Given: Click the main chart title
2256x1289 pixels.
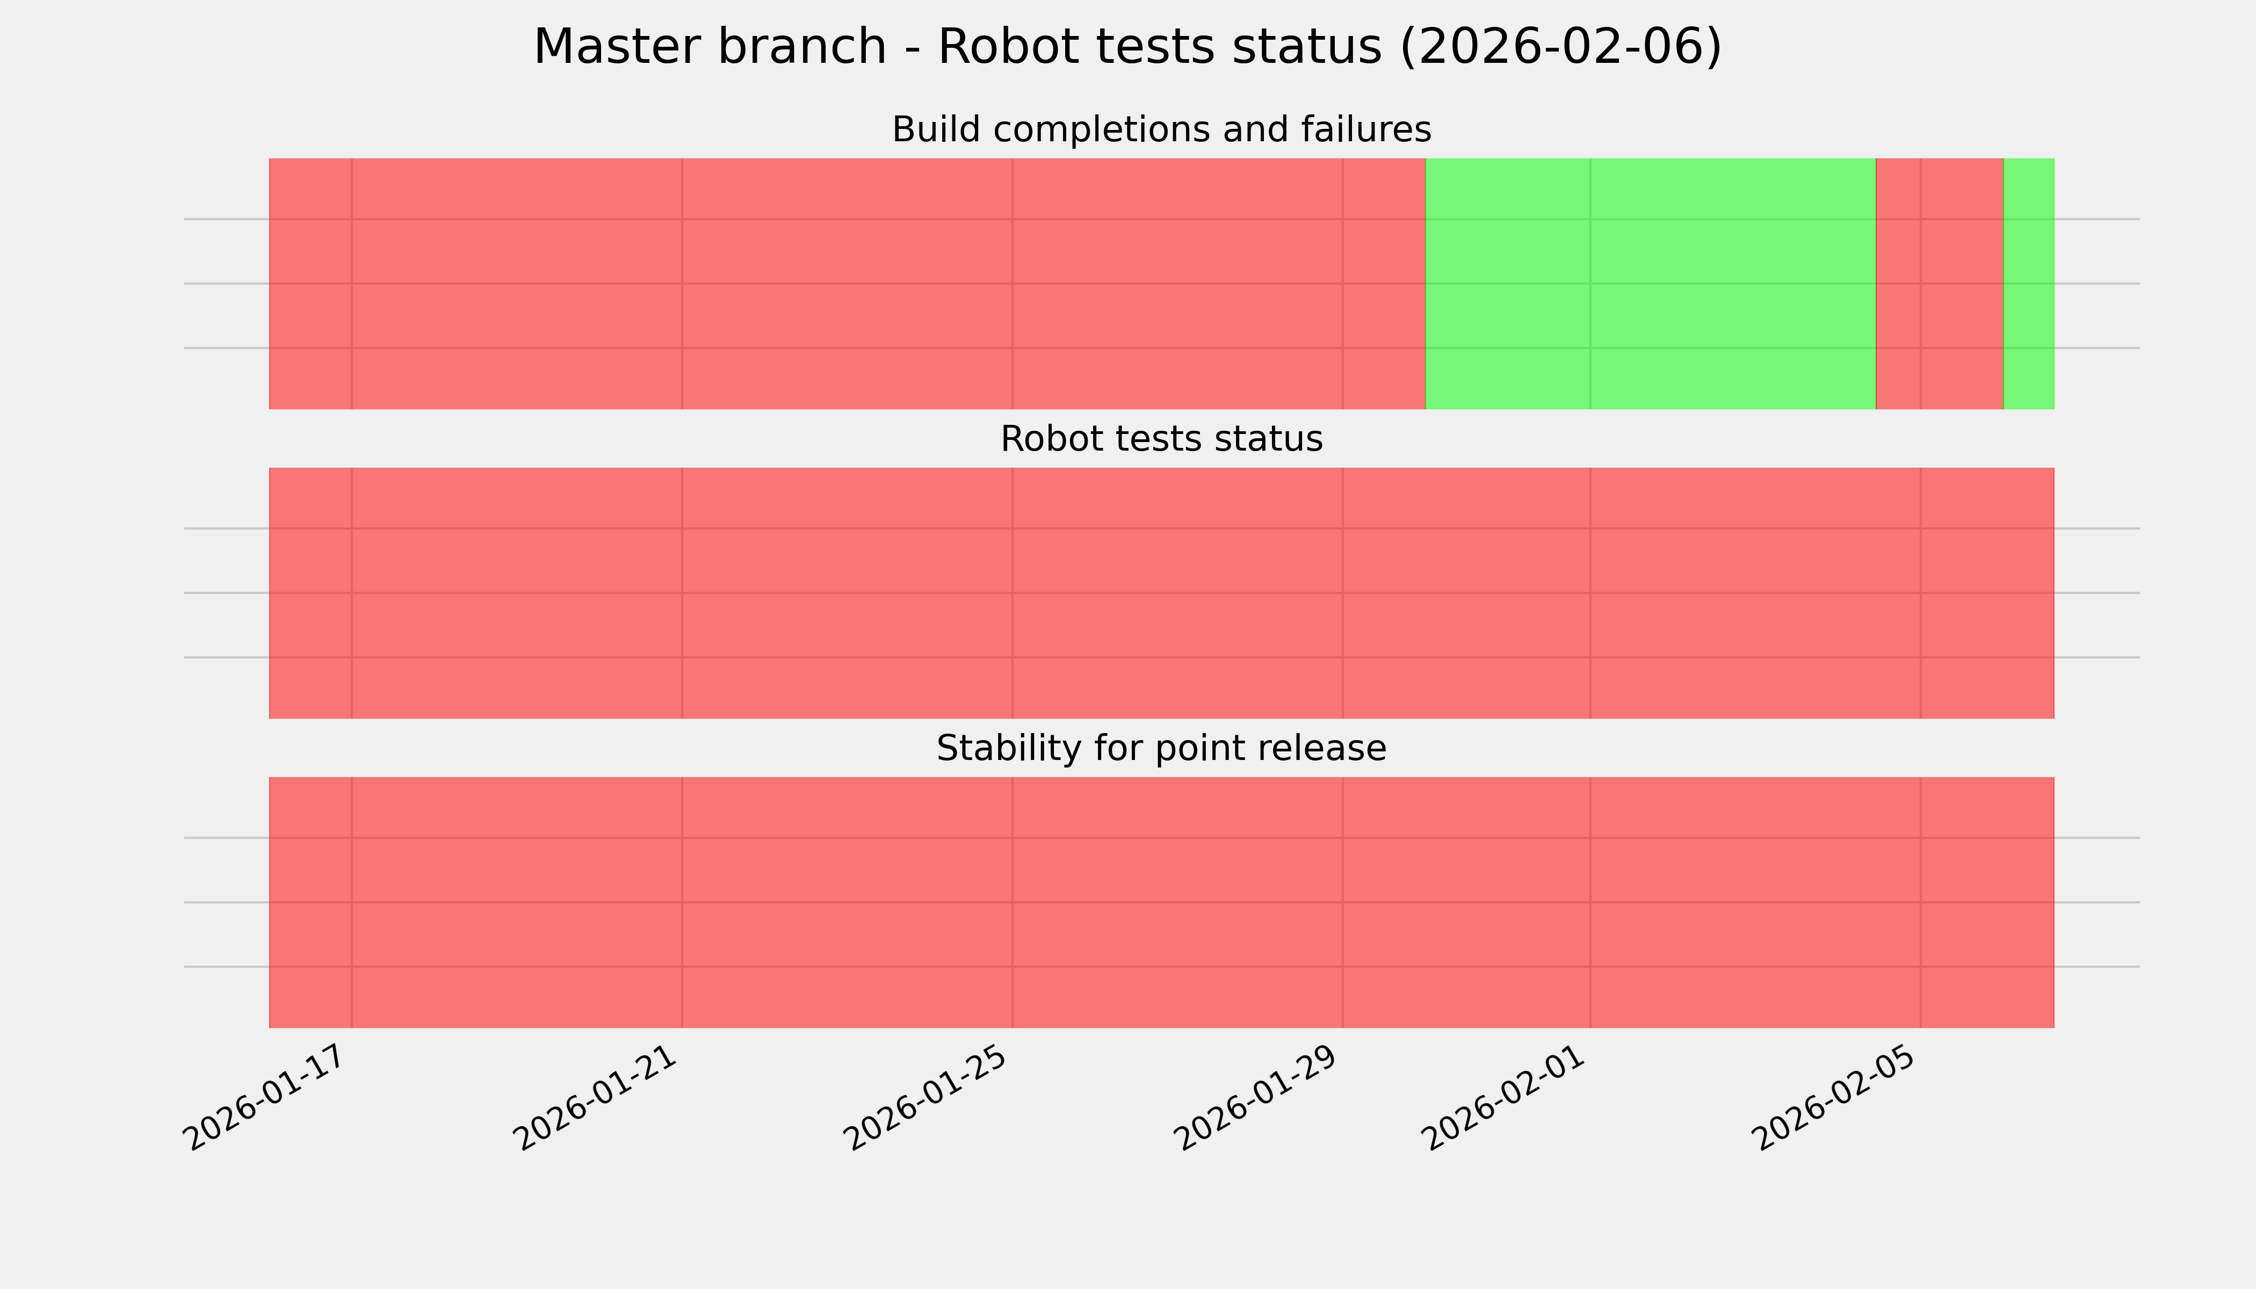Looking at the screenshot, I should tap(1127, 46).
